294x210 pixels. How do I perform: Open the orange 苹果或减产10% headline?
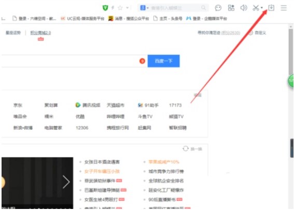(x=164, y=162)
